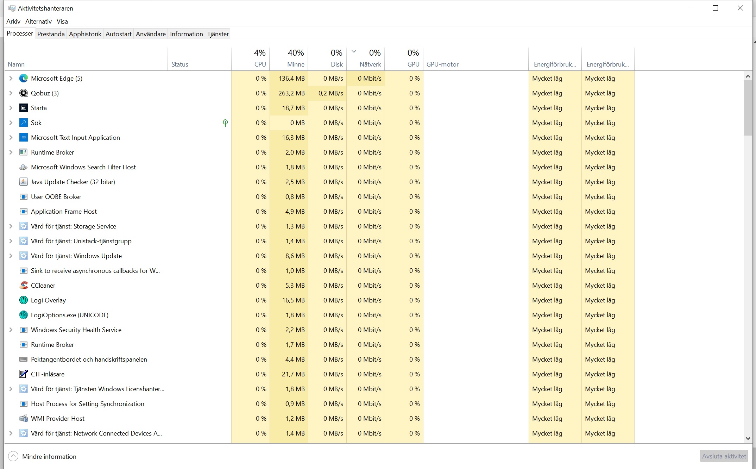Click the Windows Update service gear icon

24,256
